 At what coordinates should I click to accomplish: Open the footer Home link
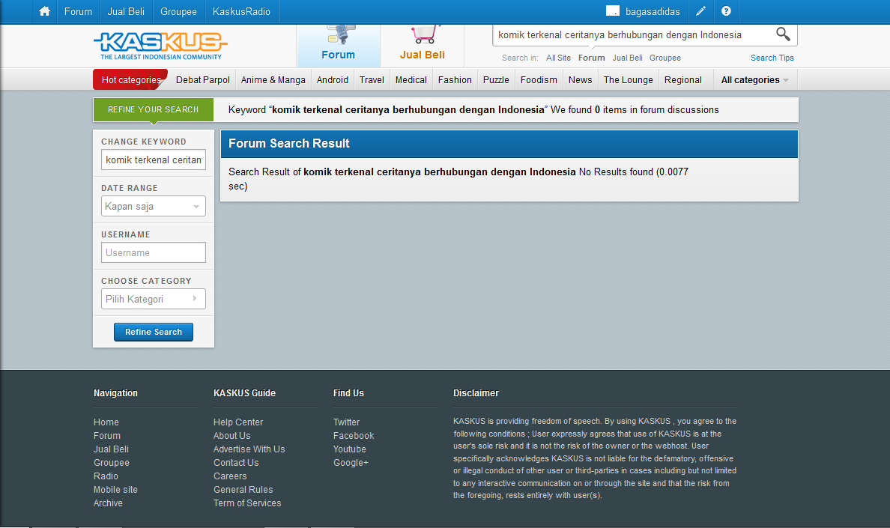coord(106,422)
